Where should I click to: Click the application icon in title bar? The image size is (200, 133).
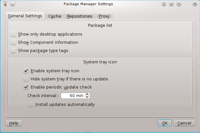coord(5,4)
